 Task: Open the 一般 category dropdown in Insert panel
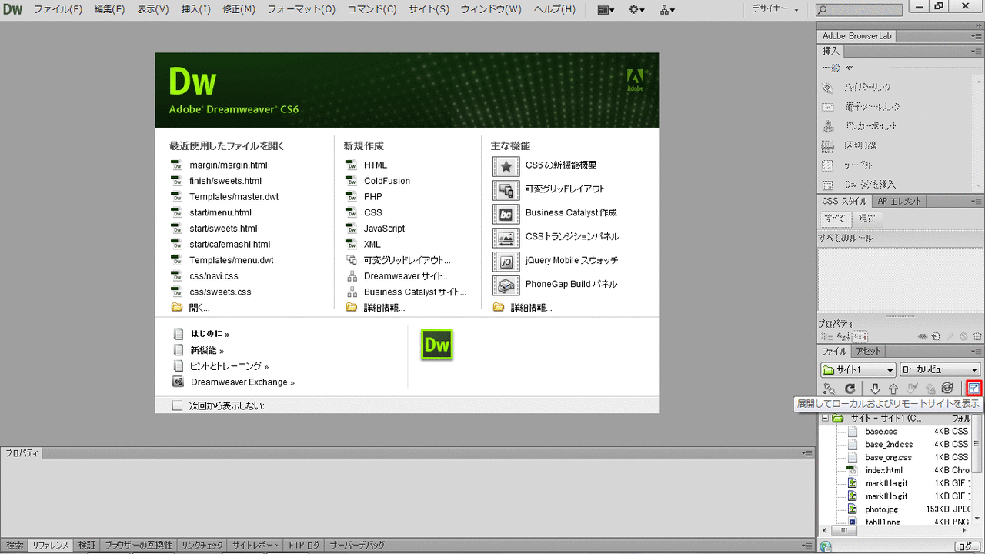[x=838, y=68]
